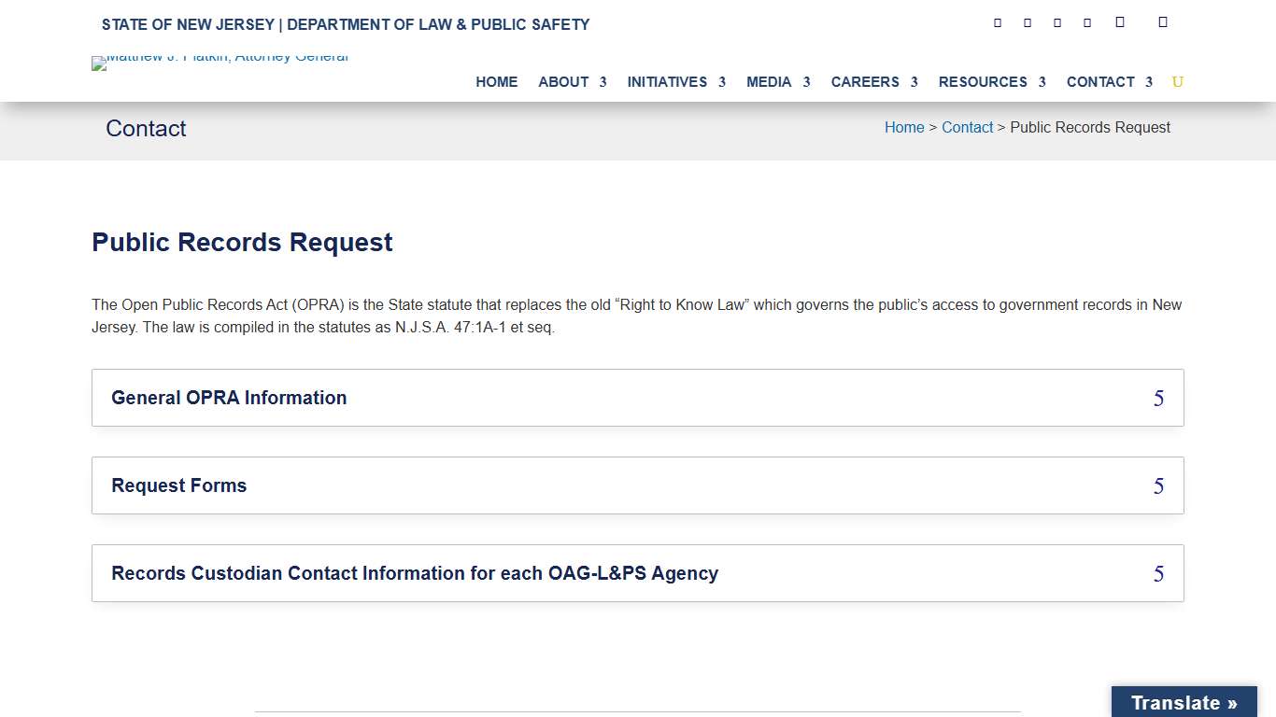Select HOME in the navigation menu
This screenshot has width=1276, height=717.
pyautogui.click(x=496, y=82)
